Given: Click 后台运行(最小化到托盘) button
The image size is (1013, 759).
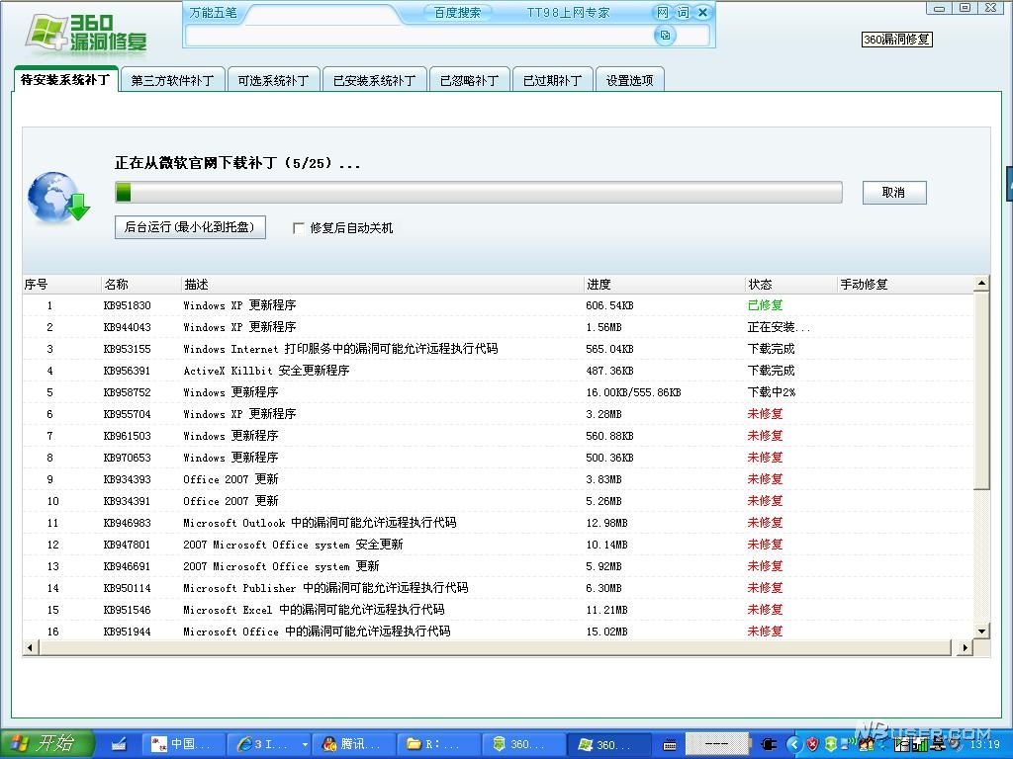Looking at the screenshot, I should [x=190, y=227].
